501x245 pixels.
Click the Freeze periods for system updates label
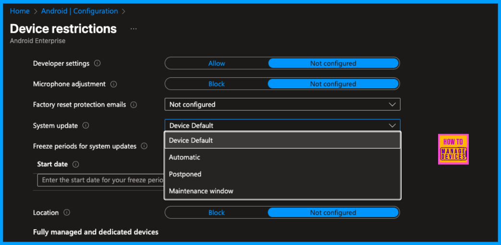(85, 146)
